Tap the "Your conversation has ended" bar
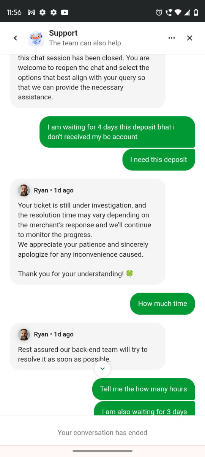The width and height of the screenshot is (205, 457). tap(102, 432)
